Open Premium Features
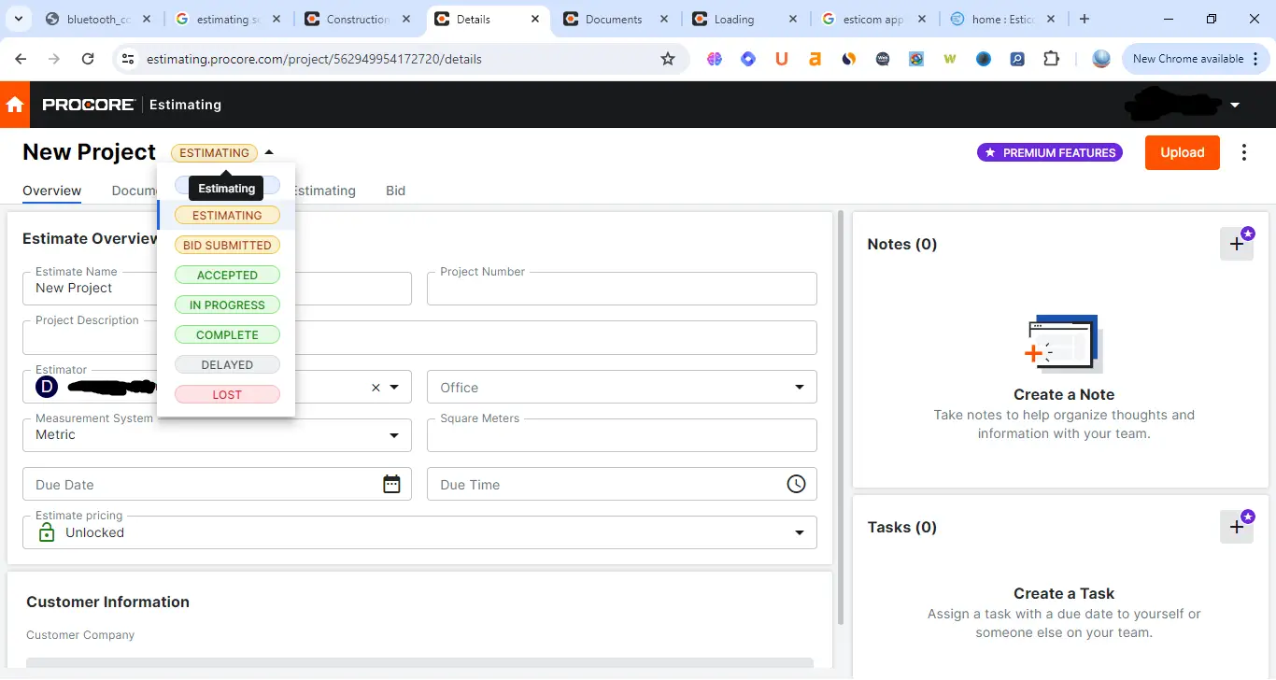 point(1049,152)
